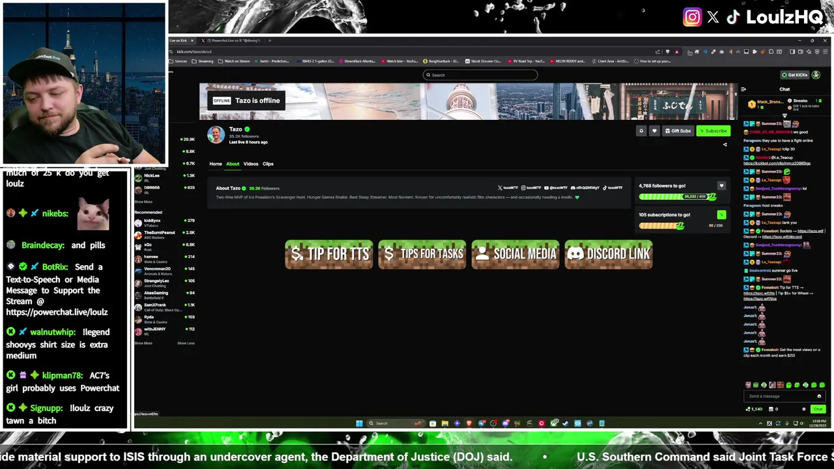Image resolution: width=834 pixels, height=469 pixels.
Task: Click the Gift Subs button
Action: pyautogui.click(x=678, y=131)
